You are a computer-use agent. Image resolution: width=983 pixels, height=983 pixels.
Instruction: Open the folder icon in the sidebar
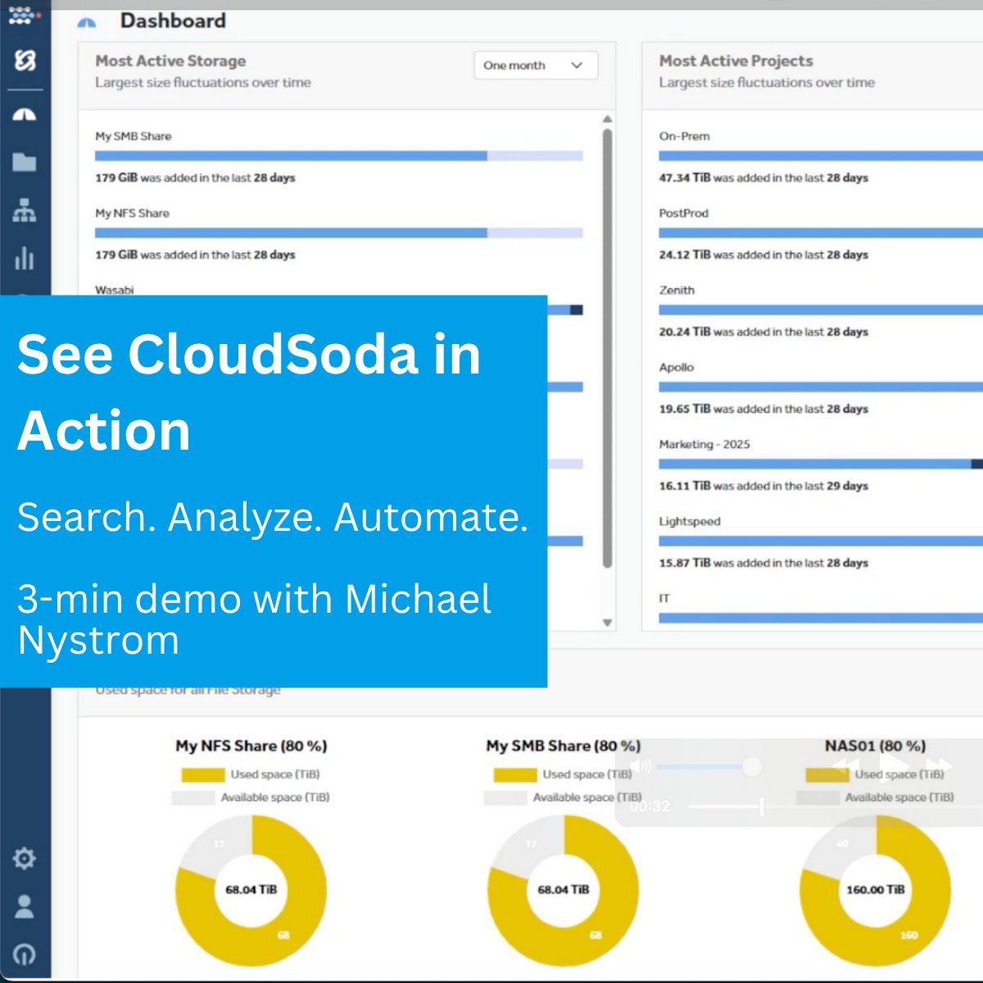25,161
